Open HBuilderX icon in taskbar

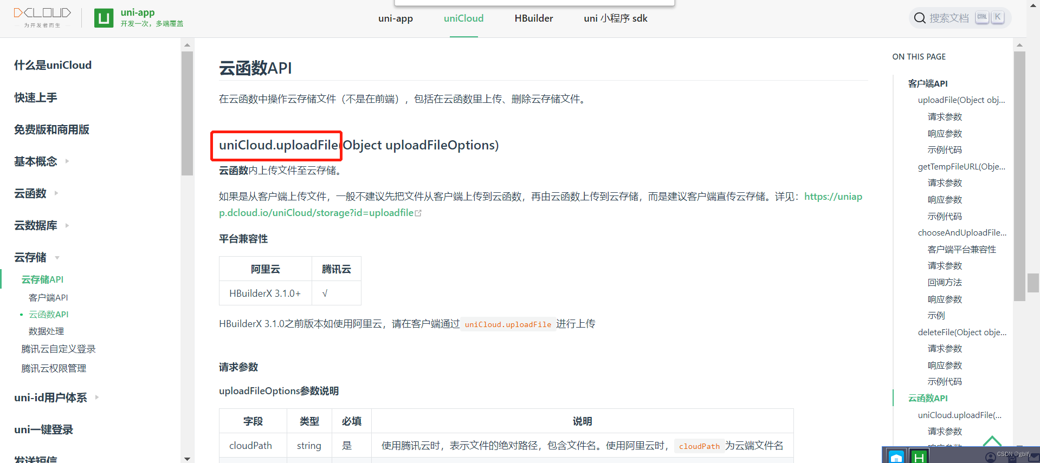(919, 457)
